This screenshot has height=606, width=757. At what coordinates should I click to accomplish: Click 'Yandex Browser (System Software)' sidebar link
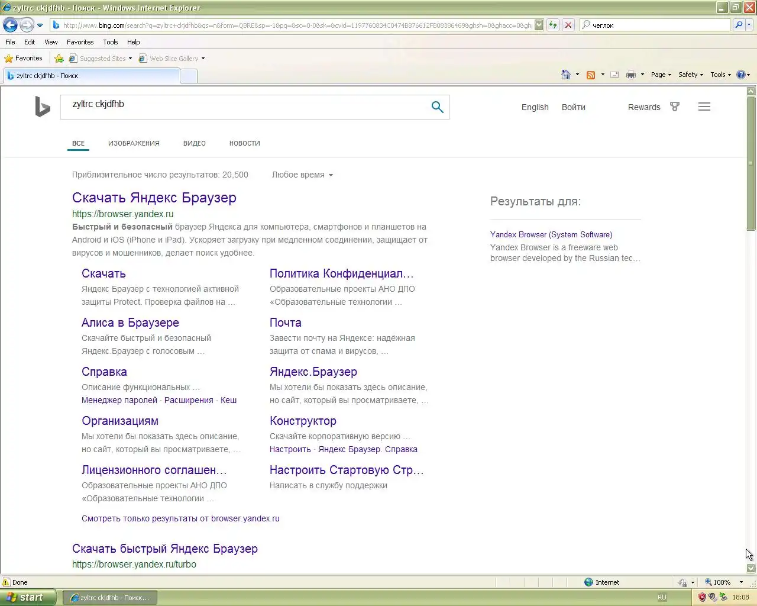coord(551,234)
